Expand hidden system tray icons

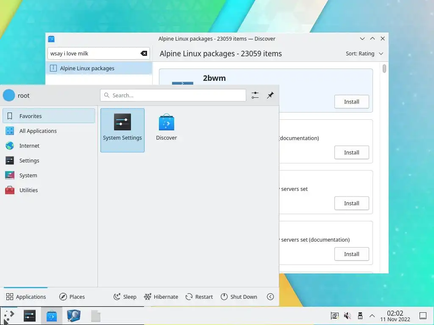click(372, 316)
